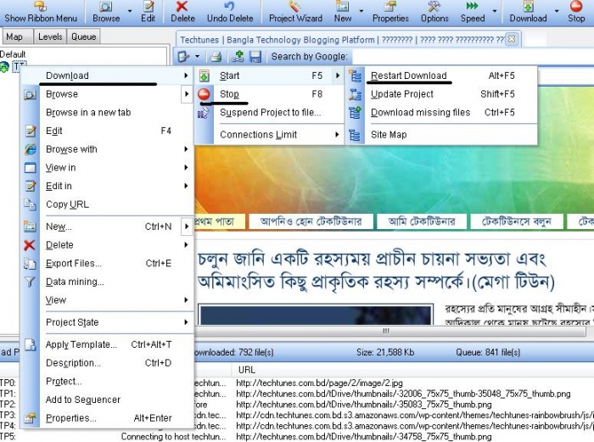Open dropdown arrow next to New toolbar button
Viewport: 594px width, 442px height.
click(361, 11)
